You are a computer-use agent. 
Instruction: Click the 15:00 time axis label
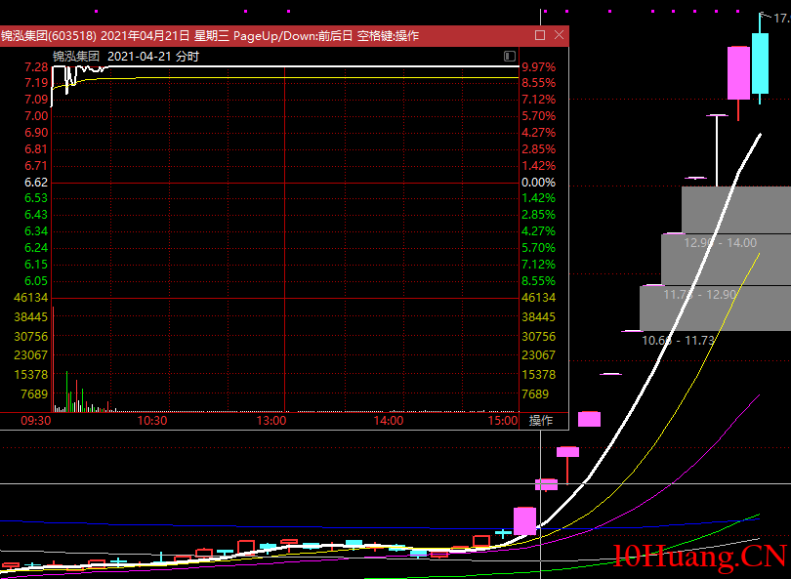(x=502, y=421)
